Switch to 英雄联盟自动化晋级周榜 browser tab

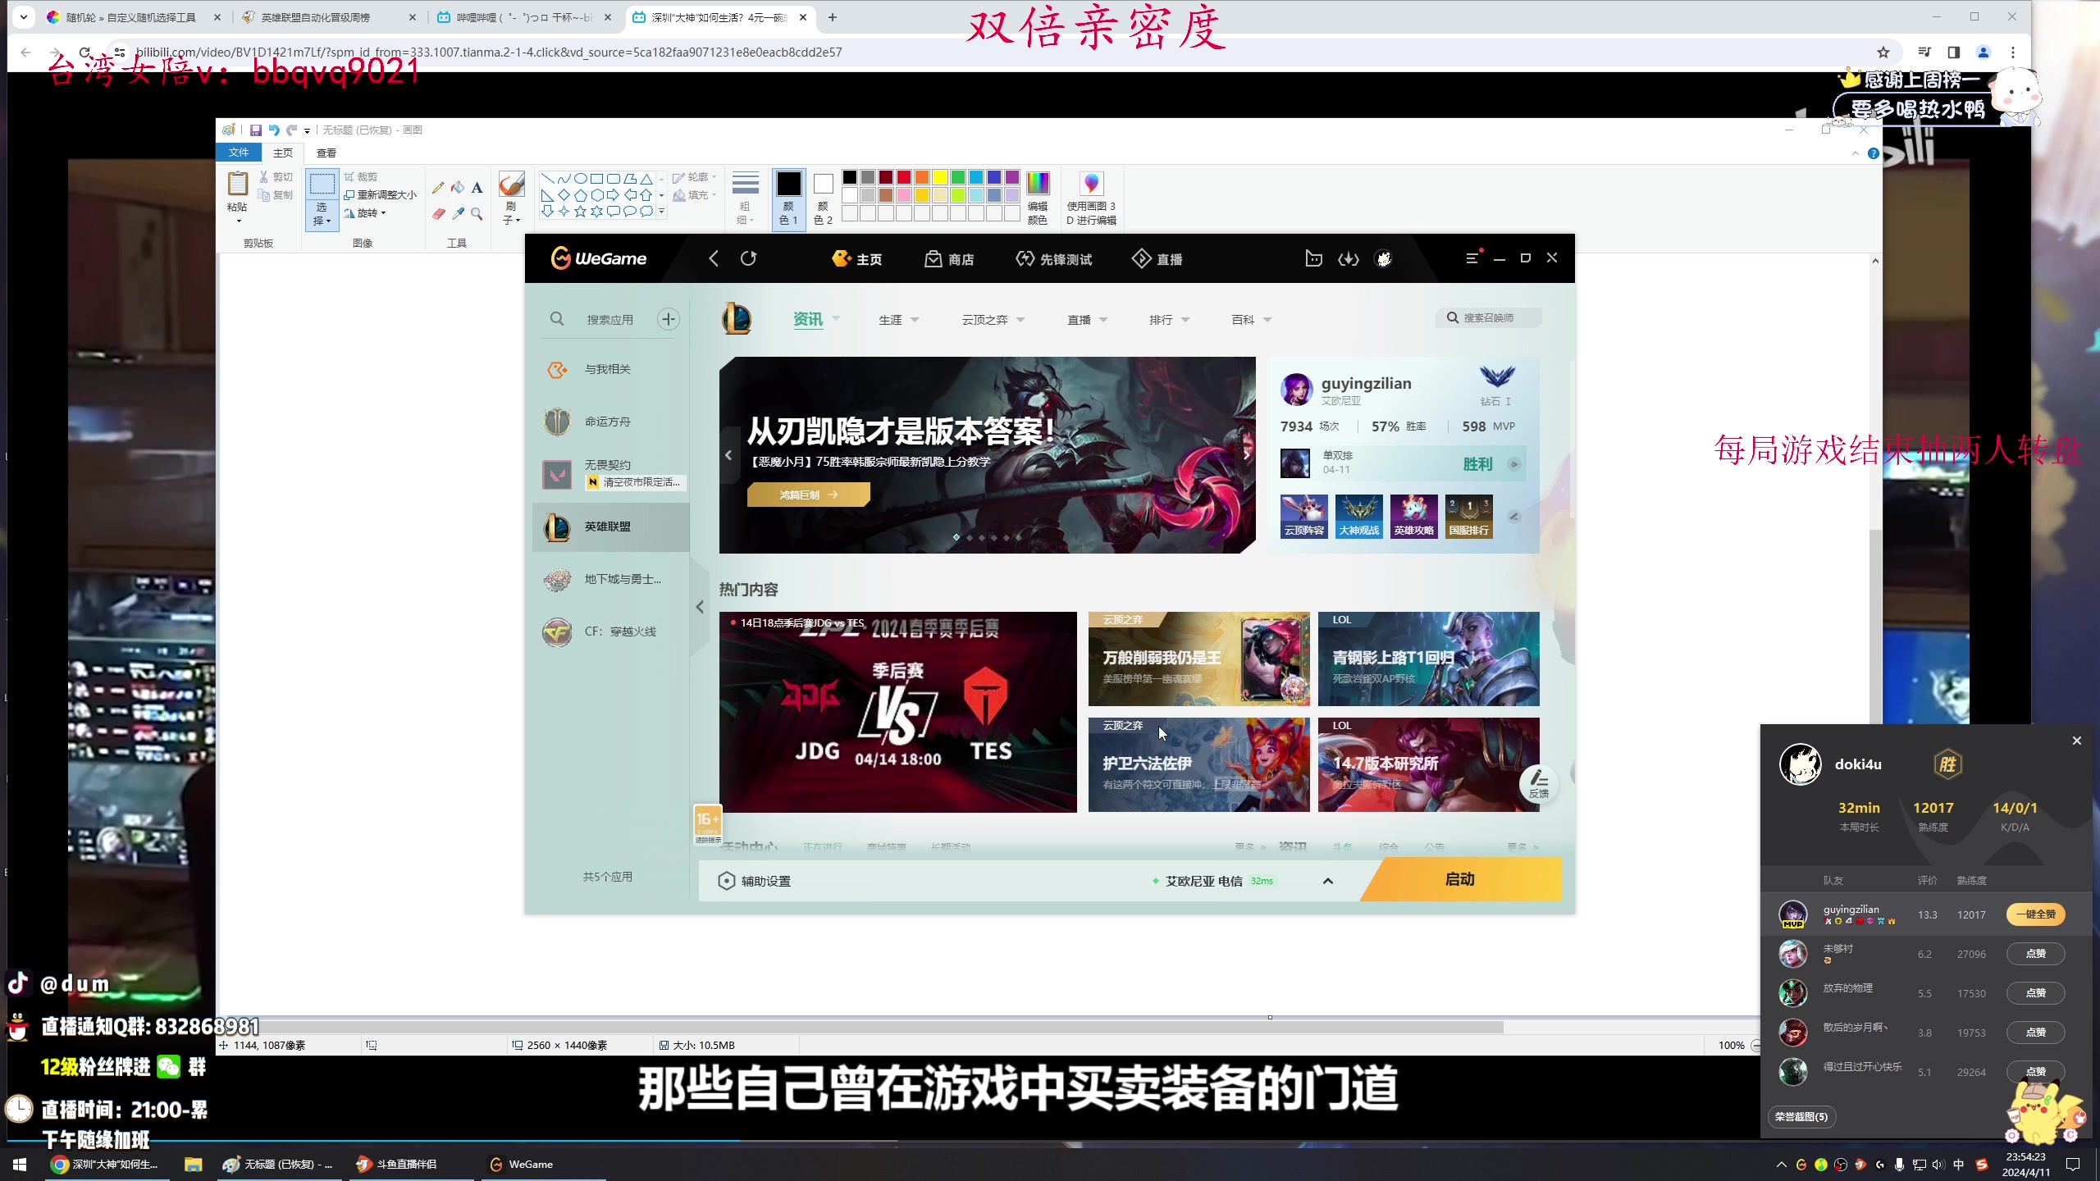(x=330, y=17)
